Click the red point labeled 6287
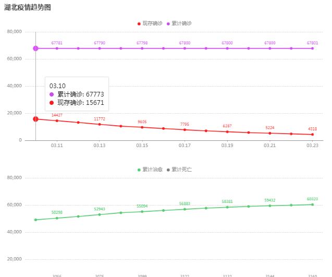The image size is (332, 277). tap(227, 131)
